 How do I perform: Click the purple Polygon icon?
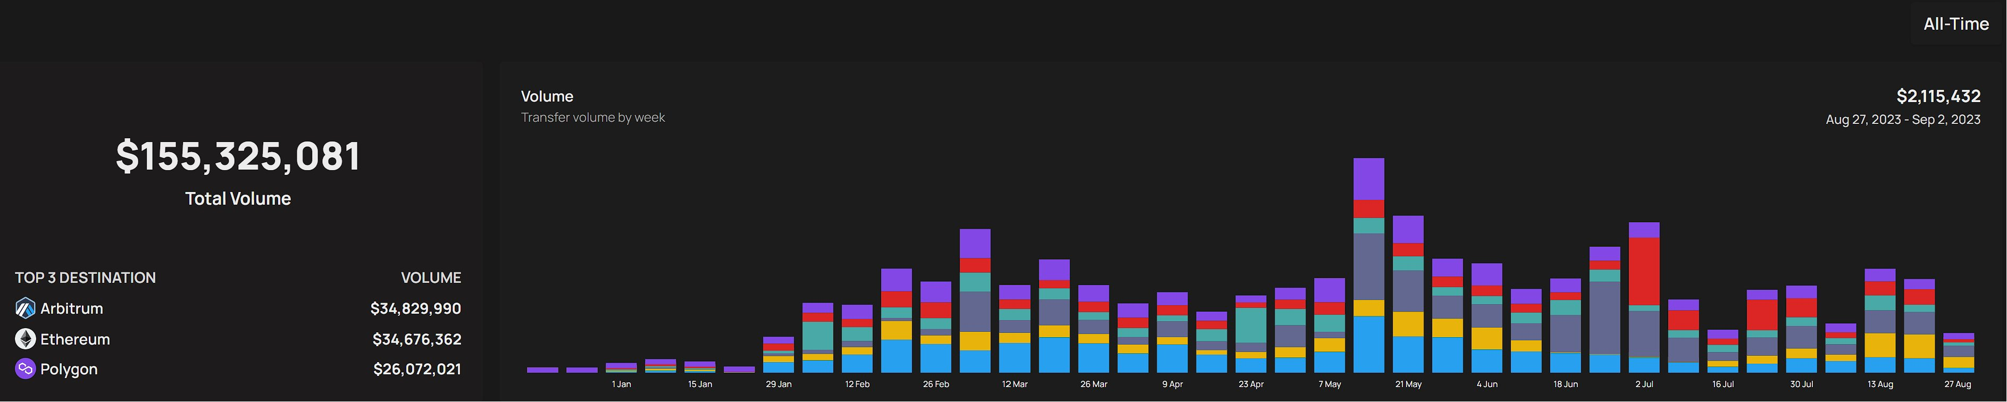pos(25,368)
